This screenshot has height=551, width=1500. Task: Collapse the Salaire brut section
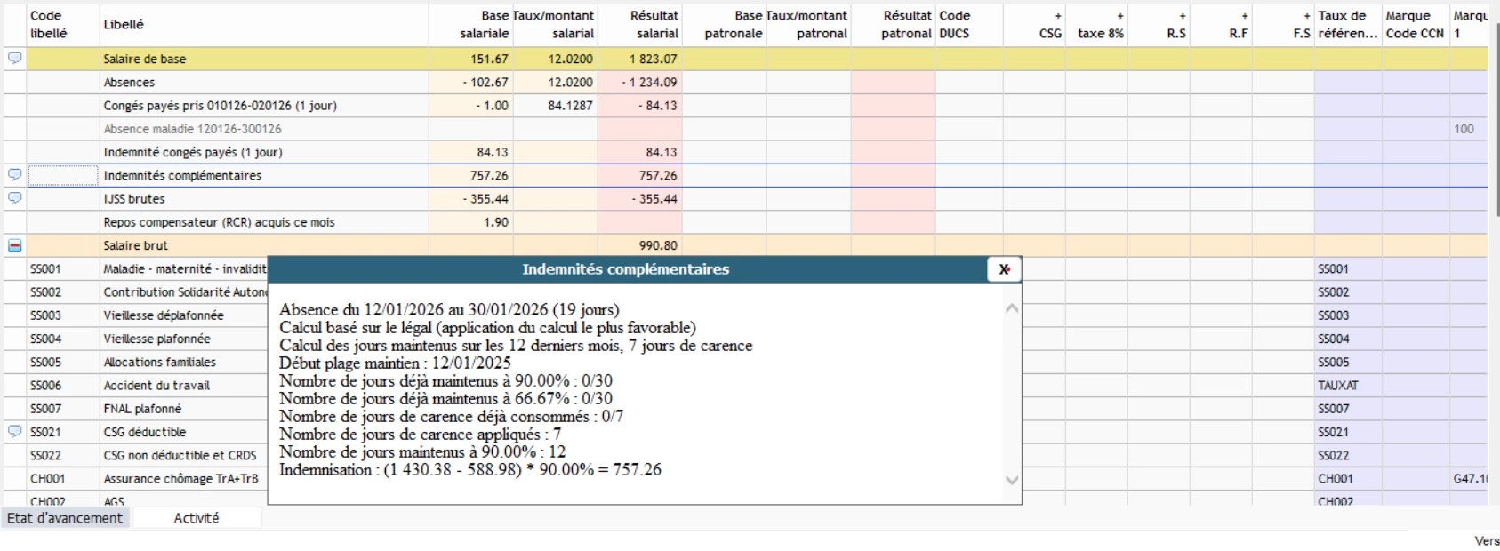click(x=15, y=245)
